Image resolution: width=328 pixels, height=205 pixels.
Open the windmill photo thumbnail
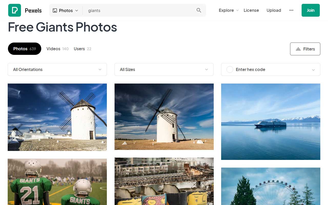point(57,117)
